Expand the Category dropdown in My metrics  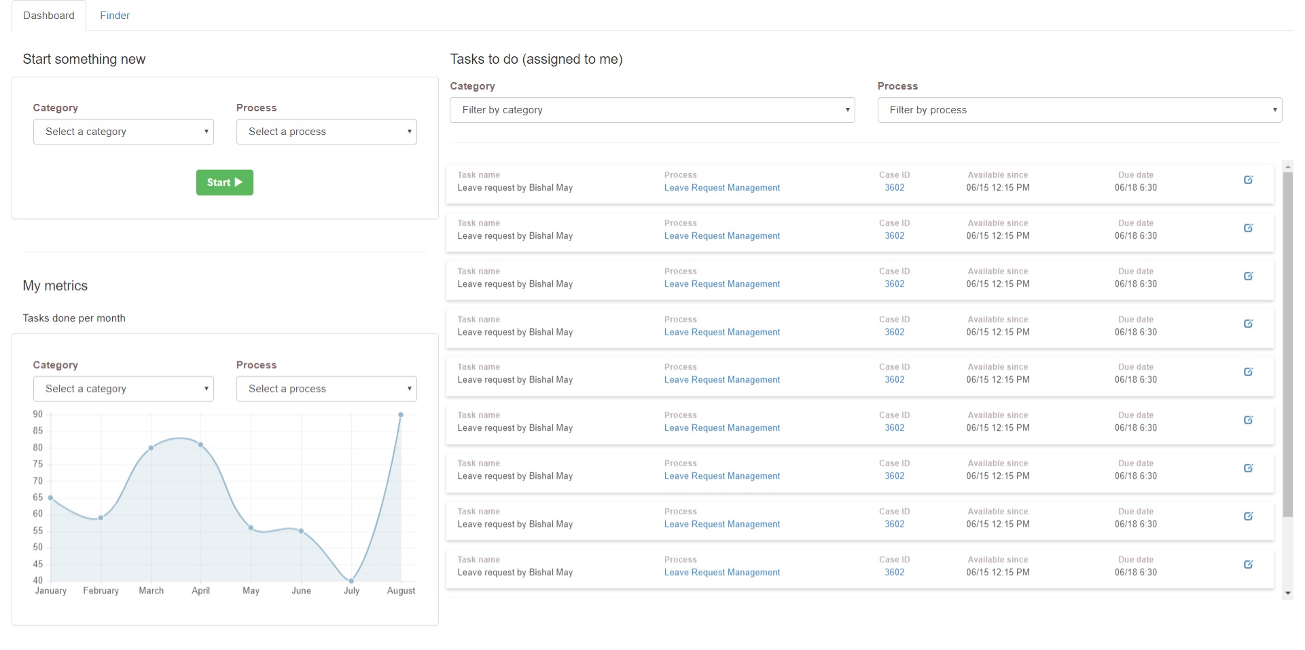(123, 389)
